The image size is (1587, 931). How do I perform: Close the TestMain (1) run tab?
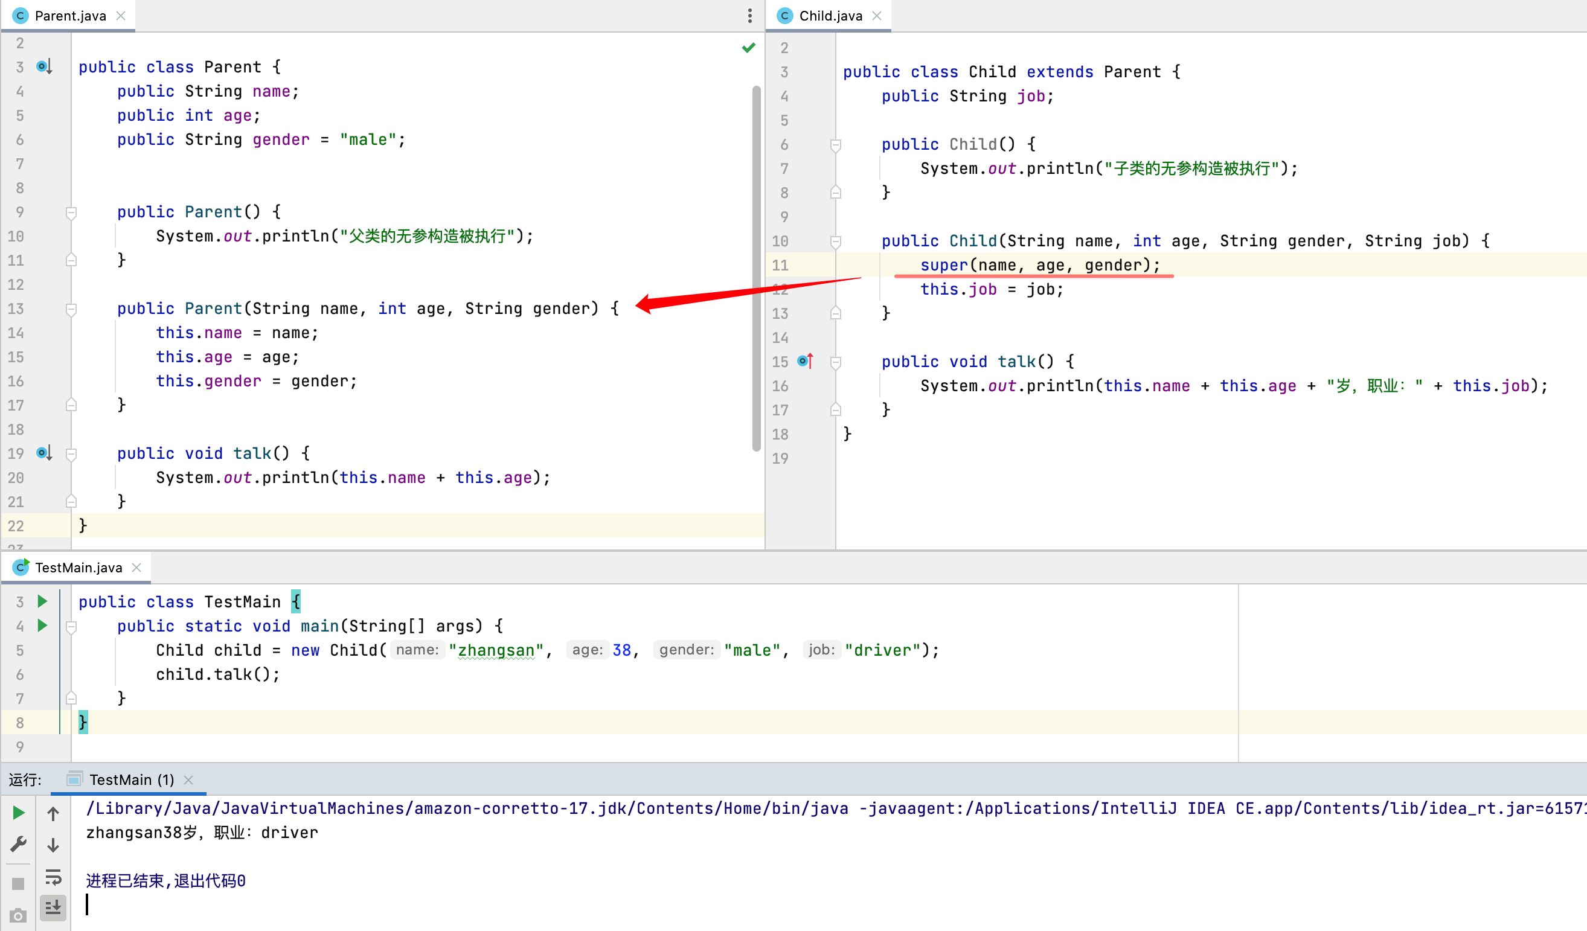point(188,780)
